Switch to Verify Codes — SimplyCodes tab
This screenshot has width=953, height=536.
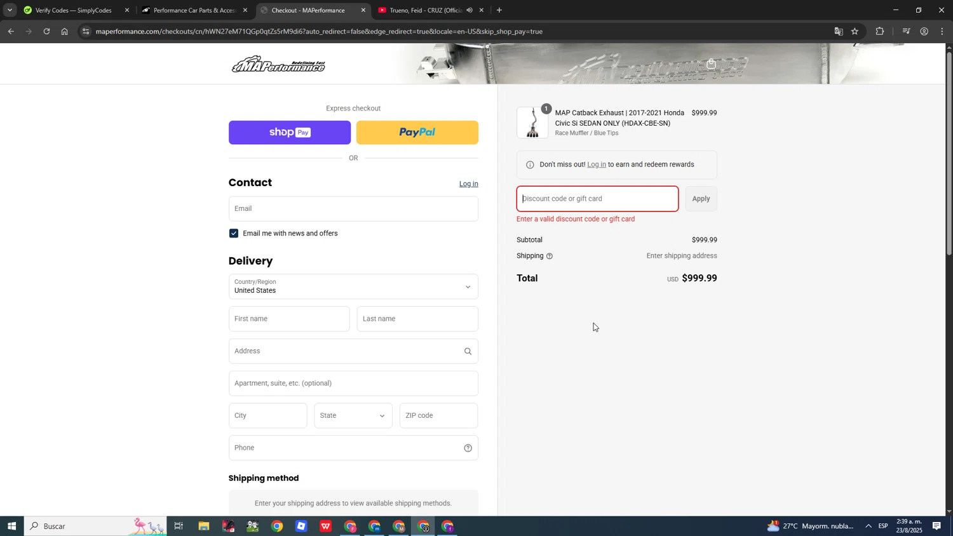pos(72,10)
